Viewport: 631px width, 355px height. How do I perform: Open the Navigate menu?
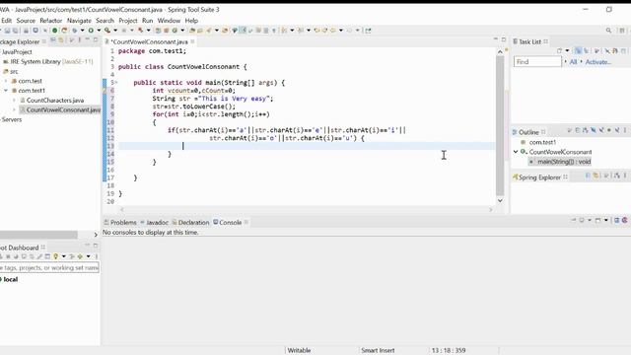pyautogui.click(x=79, y=21)
